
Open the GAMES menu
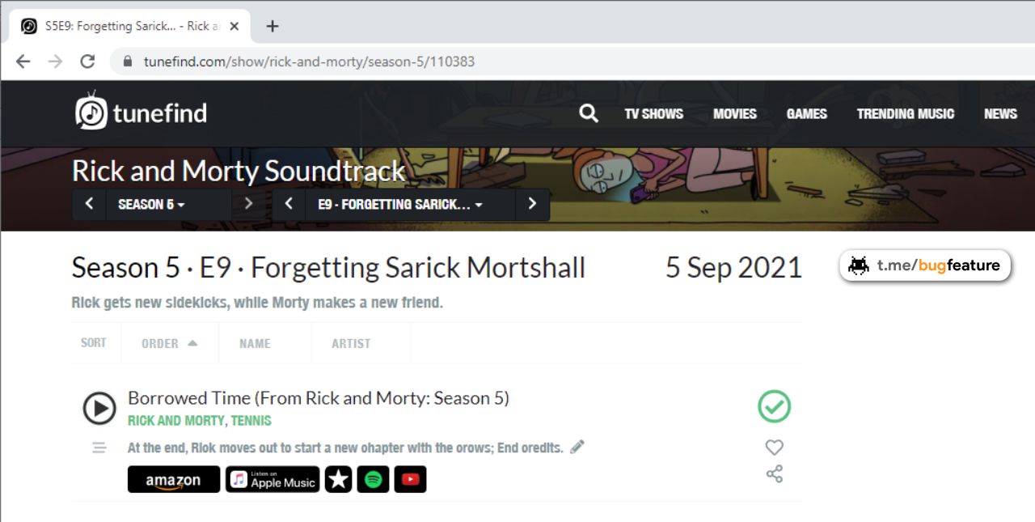[x=806, y=114]
